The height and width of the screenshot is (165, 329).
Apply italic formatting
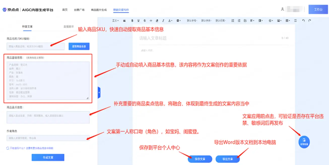point(163,21)
